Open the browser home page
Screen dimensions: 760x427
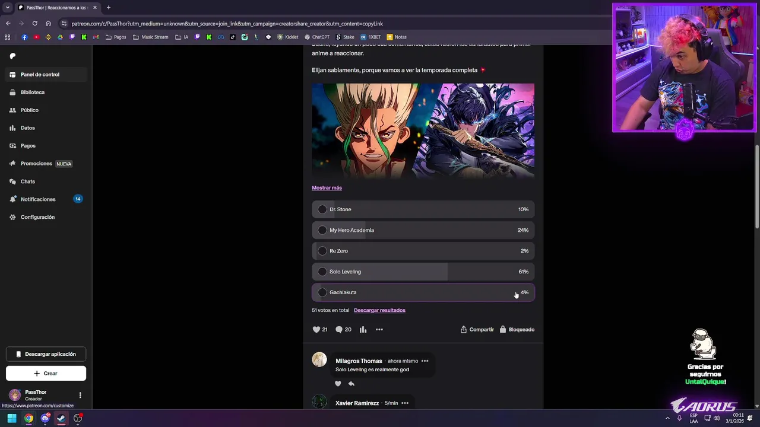coord(48,24)
